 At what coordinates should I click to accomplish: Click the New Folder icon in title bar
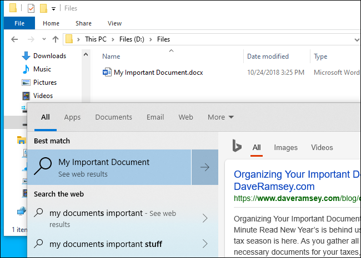pyautogui.click(x=43, y=8)
